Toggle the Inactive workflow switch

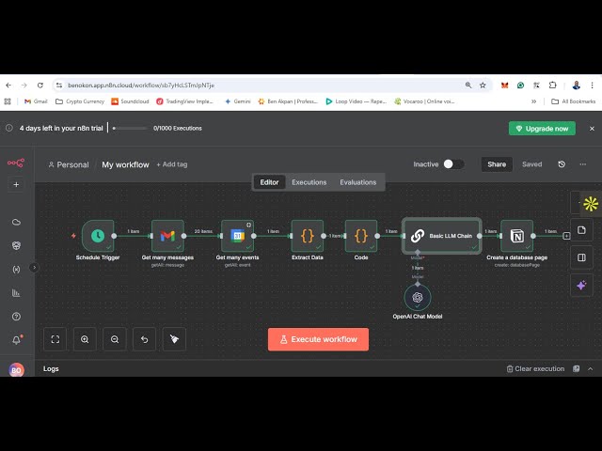(x=453, y=164)
